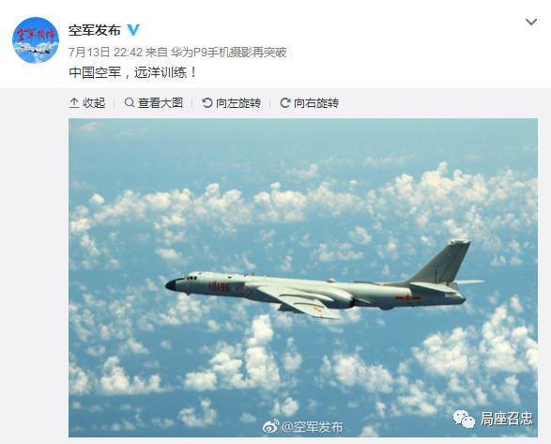Click the upward arrow collapse icon
Viewport: 551px width, 444px height.
74,103
